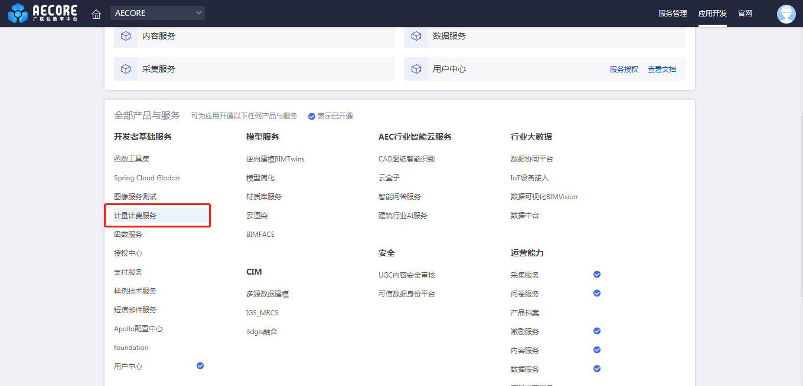Open 函数服务 service

(128, 235)
